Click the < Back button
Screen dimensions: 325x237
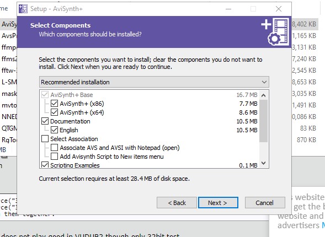pos(177,203)
